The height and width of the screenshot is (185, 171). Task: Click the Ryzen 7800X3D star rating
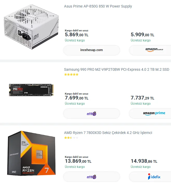pyautogui.click(x=71, y=138)
